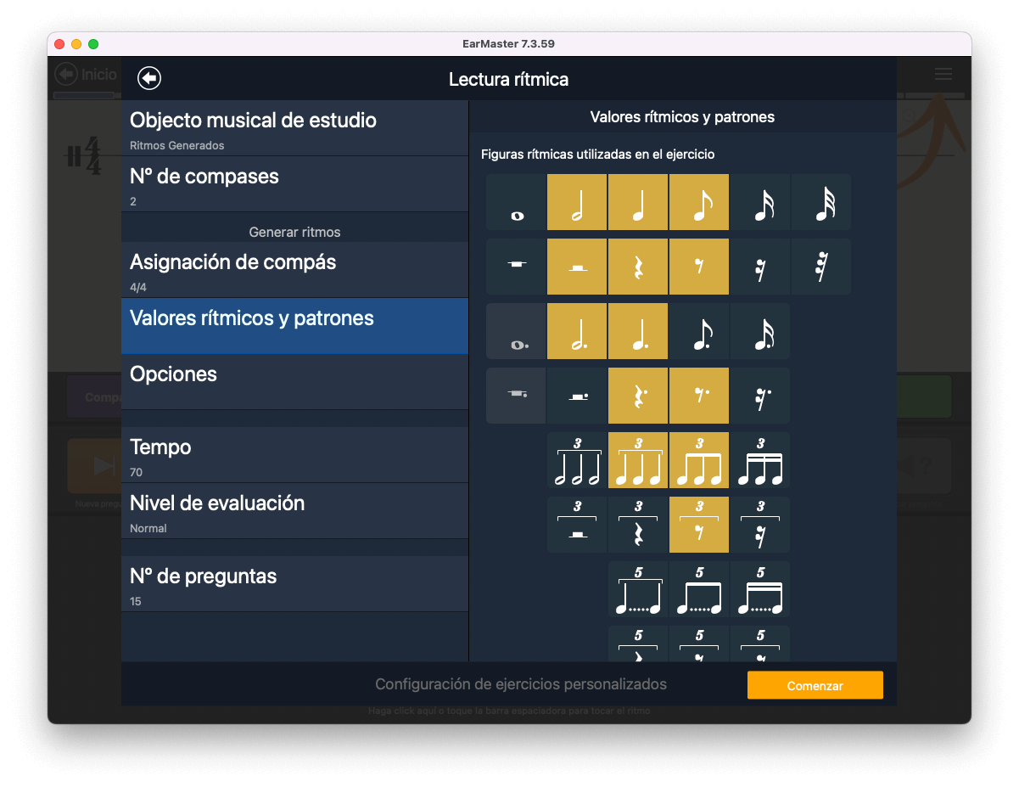This screenshot has width=1019, height=787.
Task: Select the sixteenth-note triplet pattern
Action: pos(760,460)
